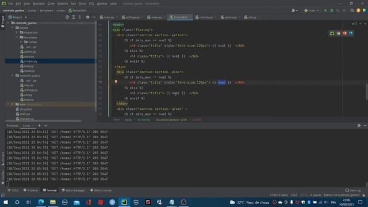Hide the Terminal panel with minus icon
Screen dimensions: 368x207
[365, 125]
